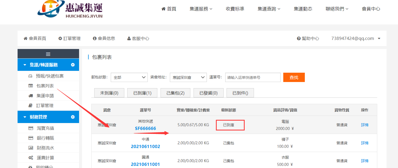Open 會員中心 in the top navigation

click(x=371, y=9)
